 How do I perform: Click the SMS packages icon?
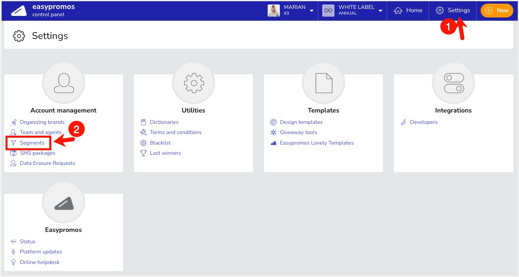(13, 153)
